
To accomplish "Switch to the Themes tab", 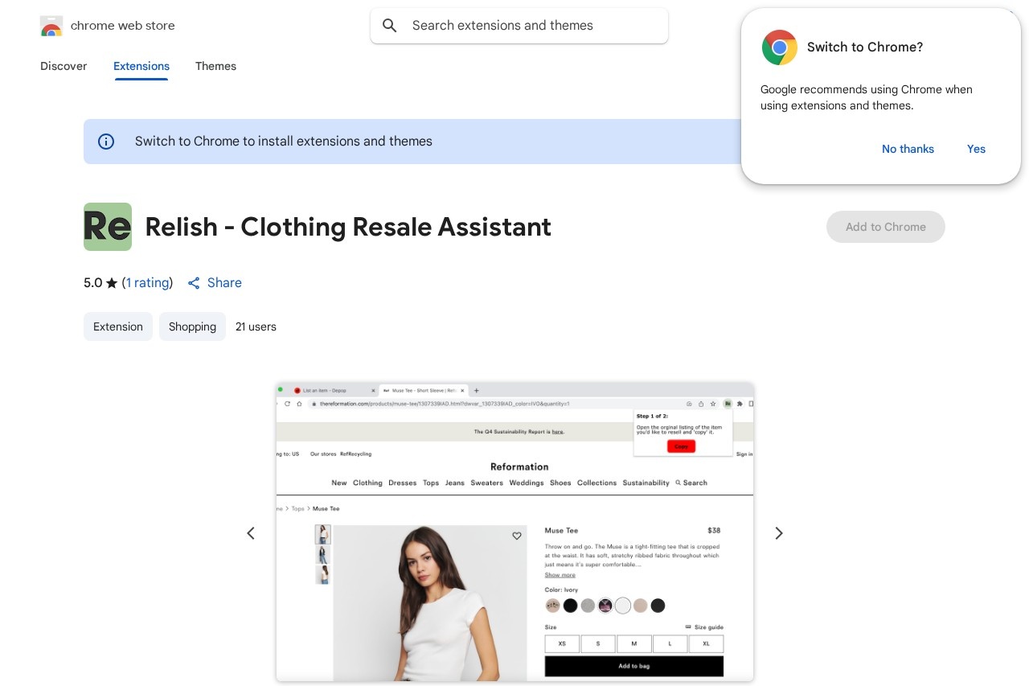I will click(x=215, y=66).
